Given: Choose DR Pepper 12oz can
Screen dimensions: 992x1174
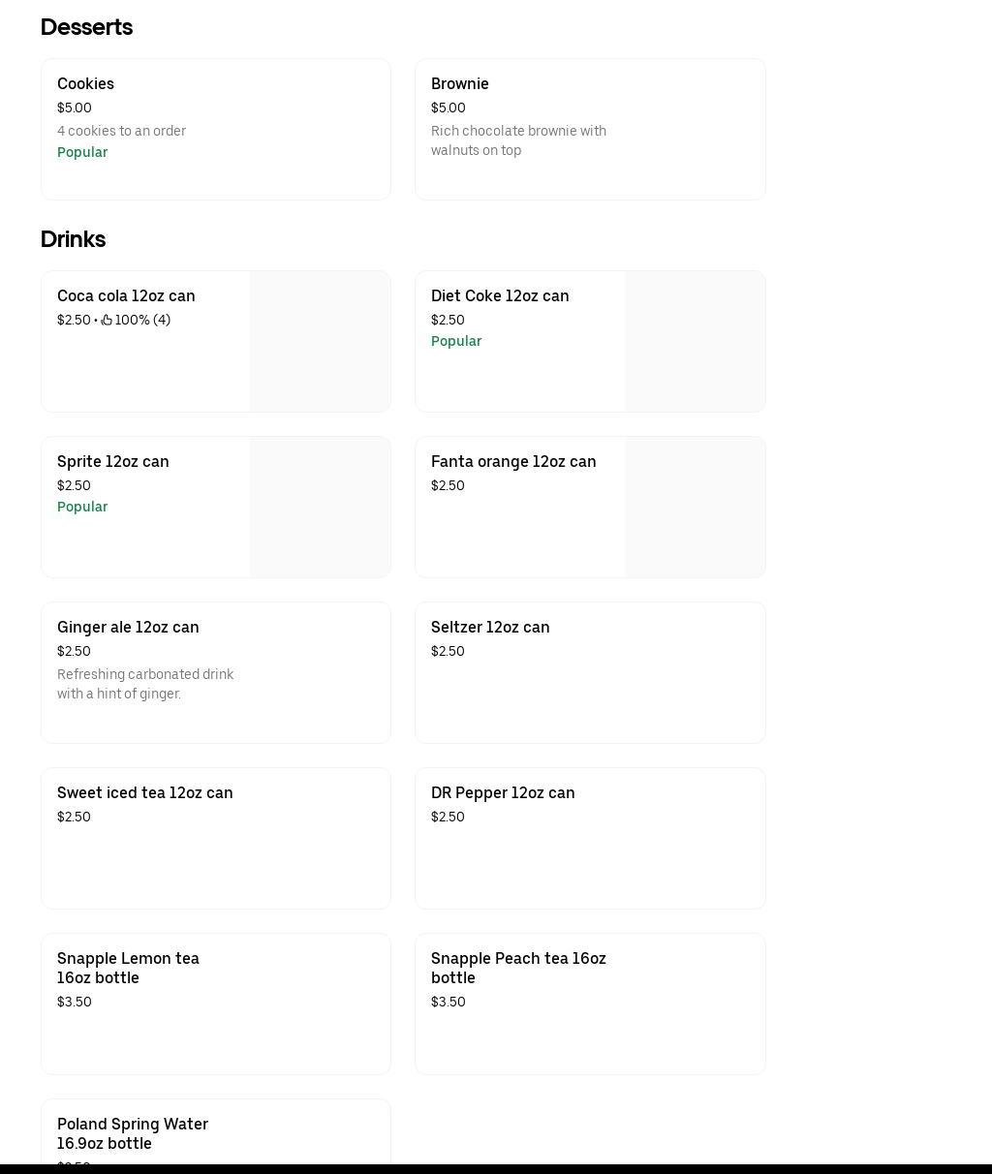Looking at the screenshot, I should pyautogui.click(x=589, y=838).
